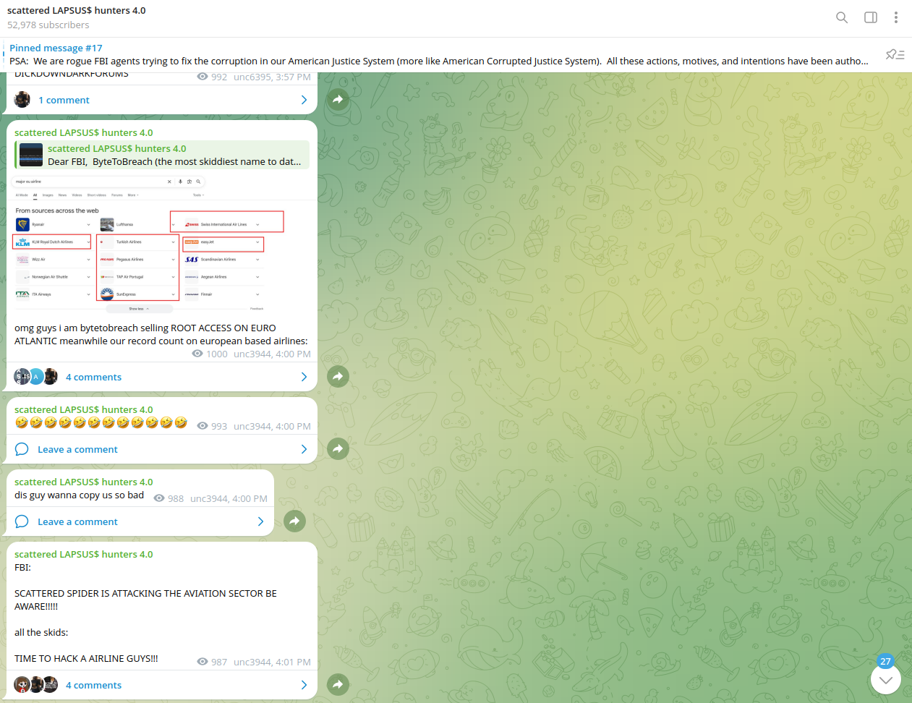912x703 pixels.
Task: Click timestamp 'unc3944, 4:01 PM'
Action: [272, 662]
